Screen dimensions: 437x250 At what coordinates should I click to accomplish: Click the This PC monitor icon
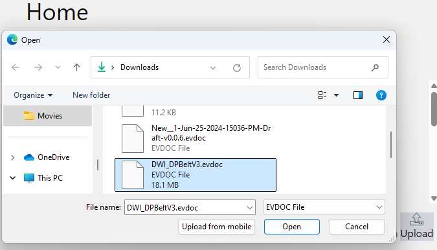(29, 178)
